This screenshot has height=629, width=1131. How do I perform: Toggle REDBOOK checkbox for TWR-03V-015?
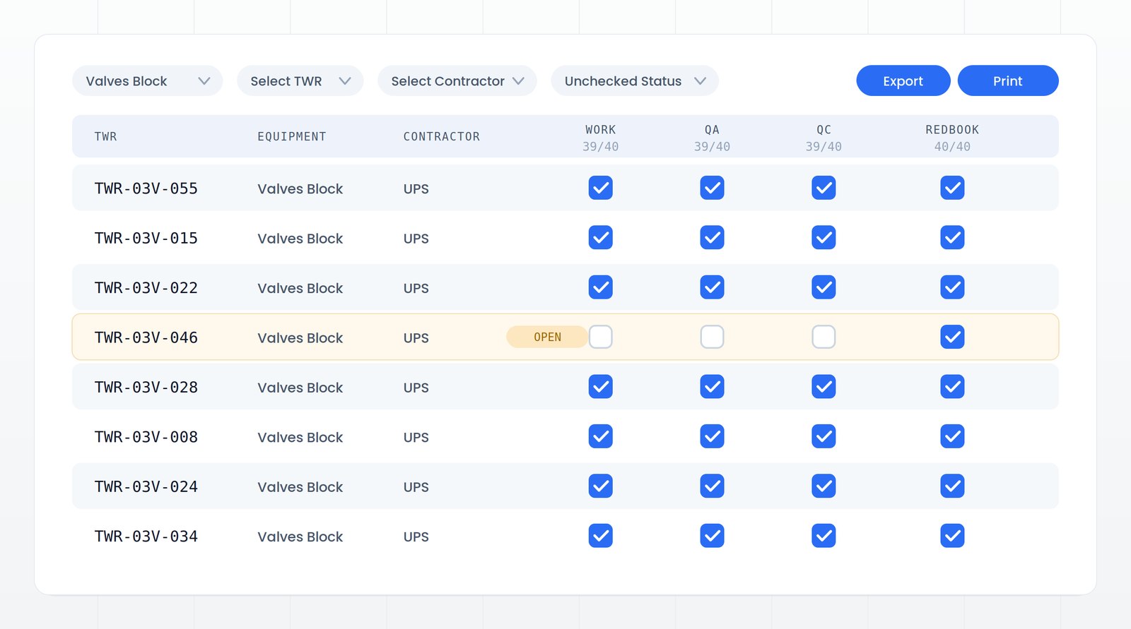point(952,238)
